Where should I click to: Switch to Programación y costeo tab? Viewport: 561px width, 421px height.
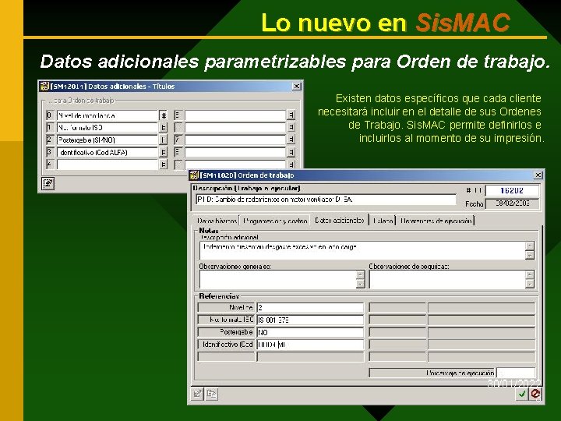coord(275,221)
